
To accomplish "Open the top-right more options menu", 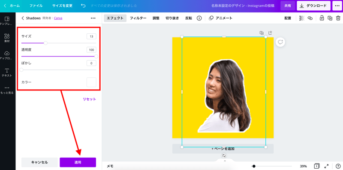I will click(x=337, y=6).
